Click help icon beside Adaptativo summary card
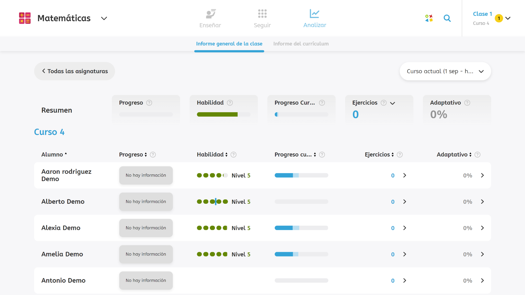Image resolution: width=525 pixels, height=295 pixels. coord(467,103)
